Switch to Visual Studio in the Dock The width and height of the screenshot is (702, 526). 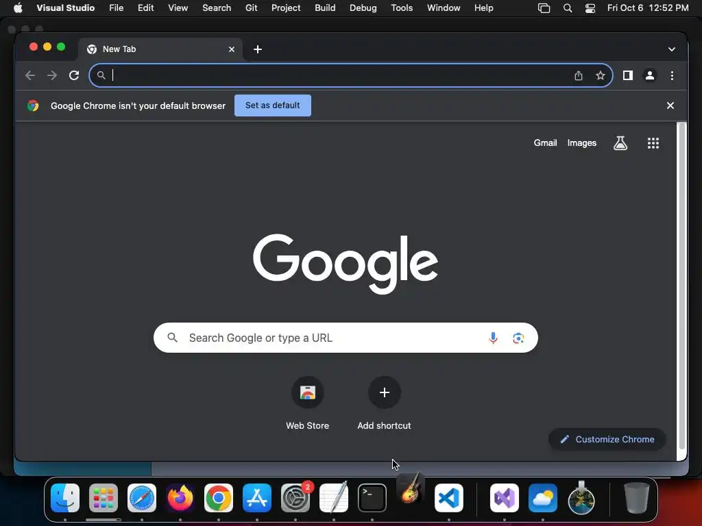point(505,498)
